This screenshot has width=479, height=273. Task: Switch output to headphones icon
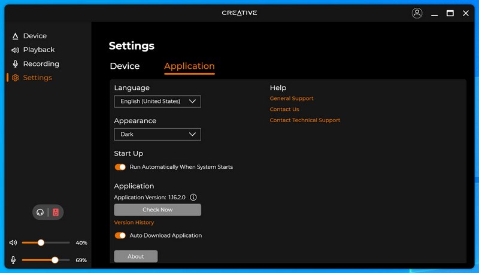40,212
